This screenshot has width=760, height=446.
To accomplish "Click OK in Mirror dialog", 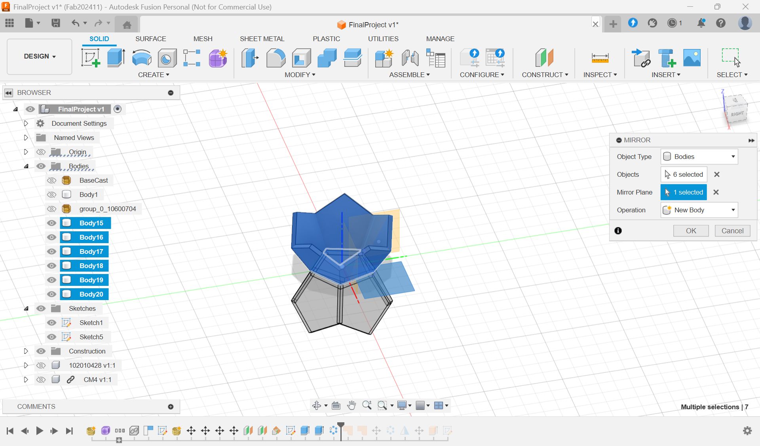I will pos(691,231).
